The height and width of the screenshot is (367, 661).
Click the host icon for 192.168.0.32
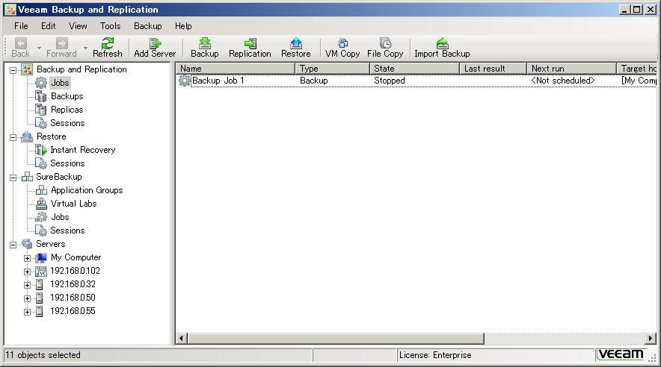39,285
